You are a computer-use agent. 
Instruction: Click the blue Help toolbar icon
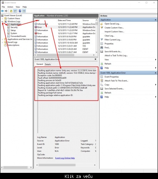point(20,11)
